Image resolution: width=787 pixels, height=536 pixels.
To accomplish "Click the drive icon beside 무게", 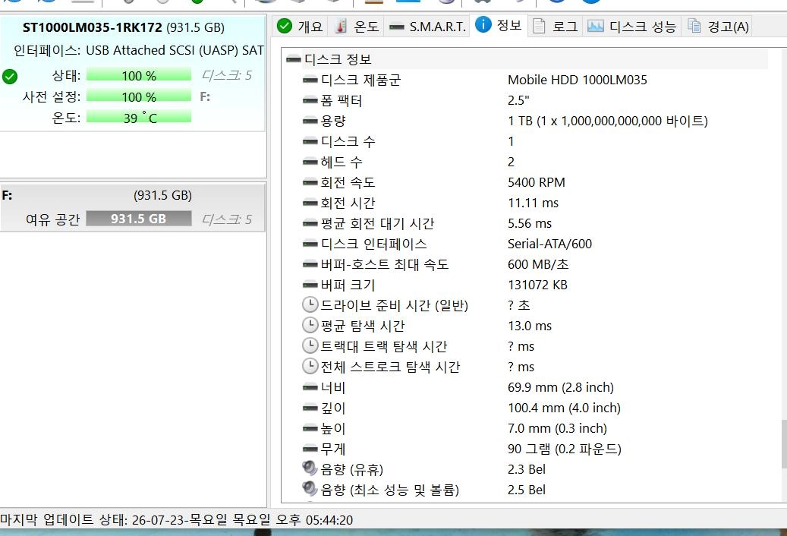I will [310, 449].
